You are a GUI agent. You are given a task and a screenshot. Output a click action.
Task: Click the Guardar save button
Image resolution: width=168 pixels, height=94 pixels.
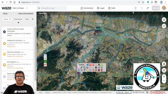[156, 8]
